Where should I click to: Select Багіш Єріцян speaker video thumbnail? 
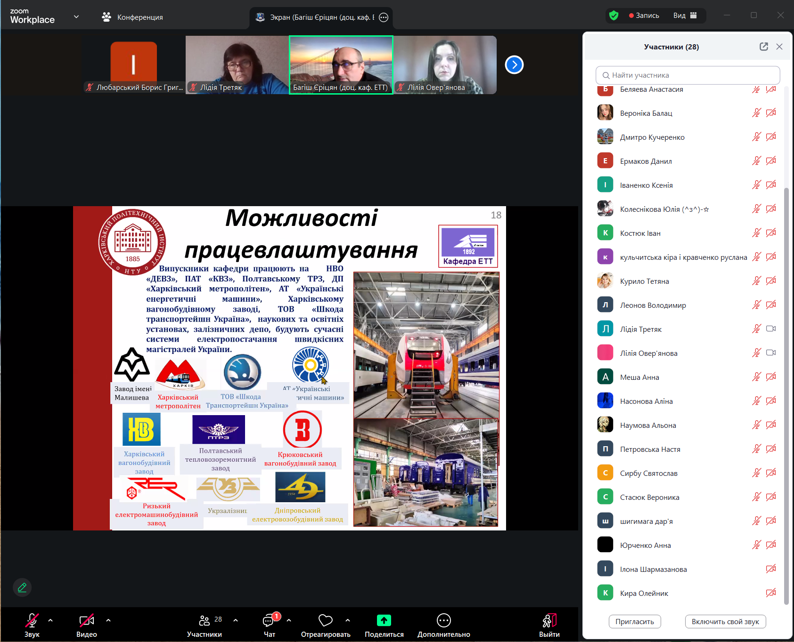(341, 65)
